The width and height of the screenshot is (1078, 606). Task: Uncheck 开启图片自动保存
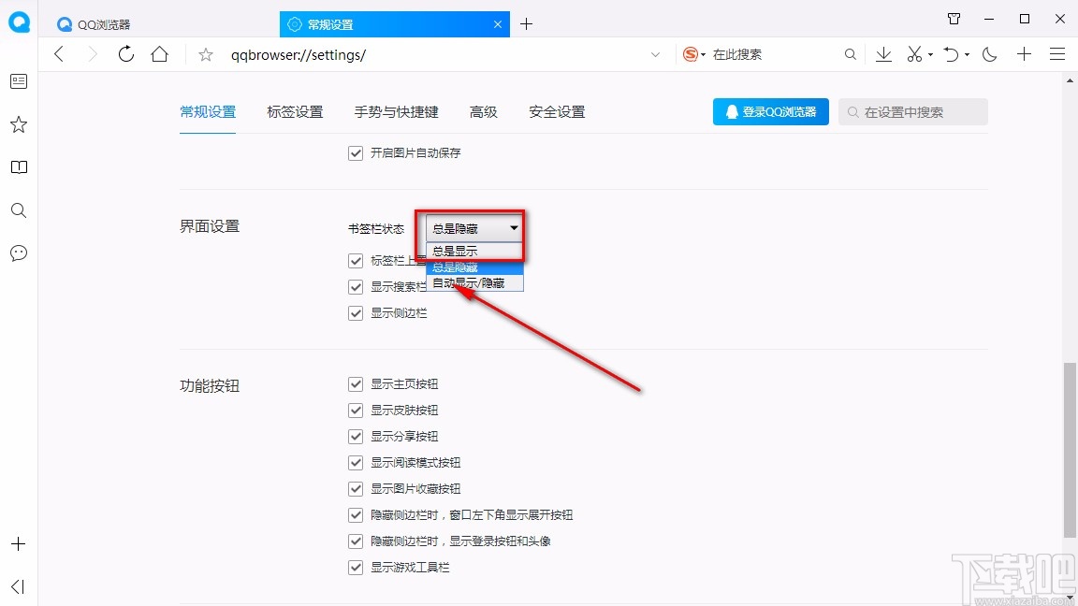(356, 152)
